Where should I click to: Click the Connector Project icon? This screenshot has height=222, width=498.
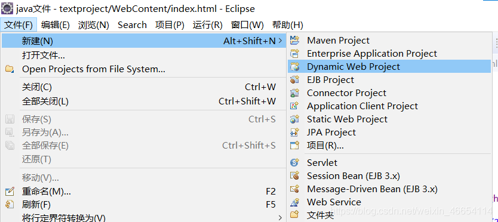pos(295,93)
